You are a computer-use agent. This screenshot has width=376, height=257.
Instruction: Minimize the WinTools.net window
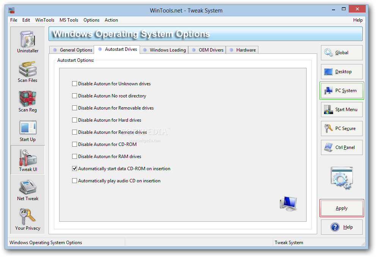(x=334, y=9)
